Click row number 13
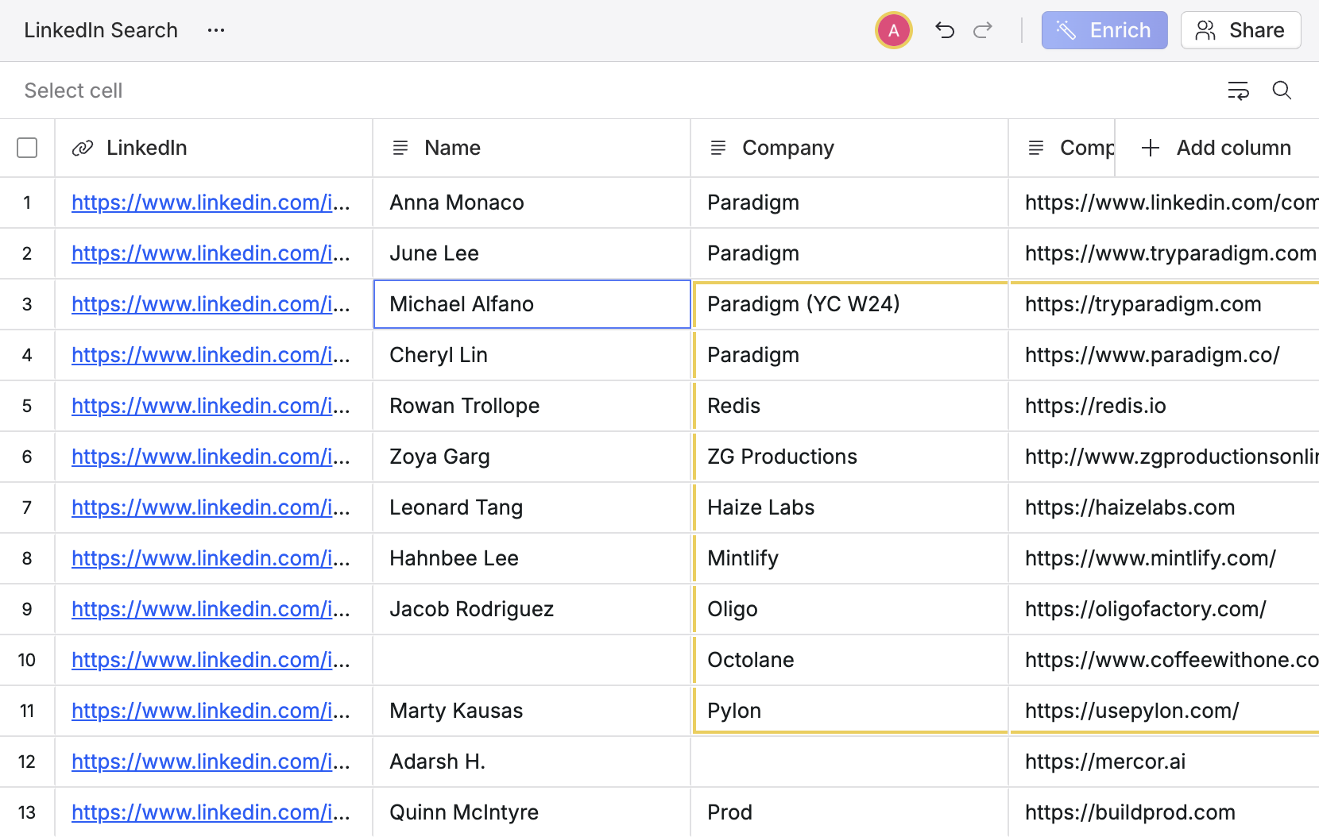This screenshot has width=1319, height=837. 27,812
